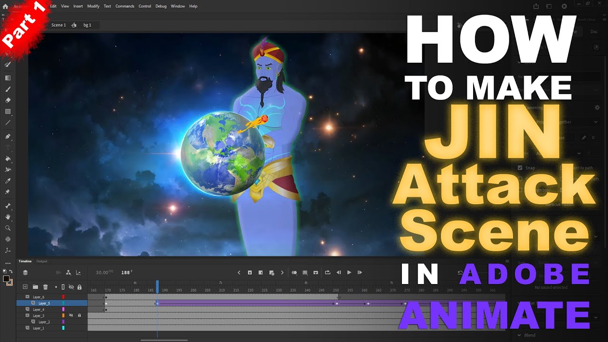Select the Gradient Transform tool

pyautogui.click(x=8, y=78)
